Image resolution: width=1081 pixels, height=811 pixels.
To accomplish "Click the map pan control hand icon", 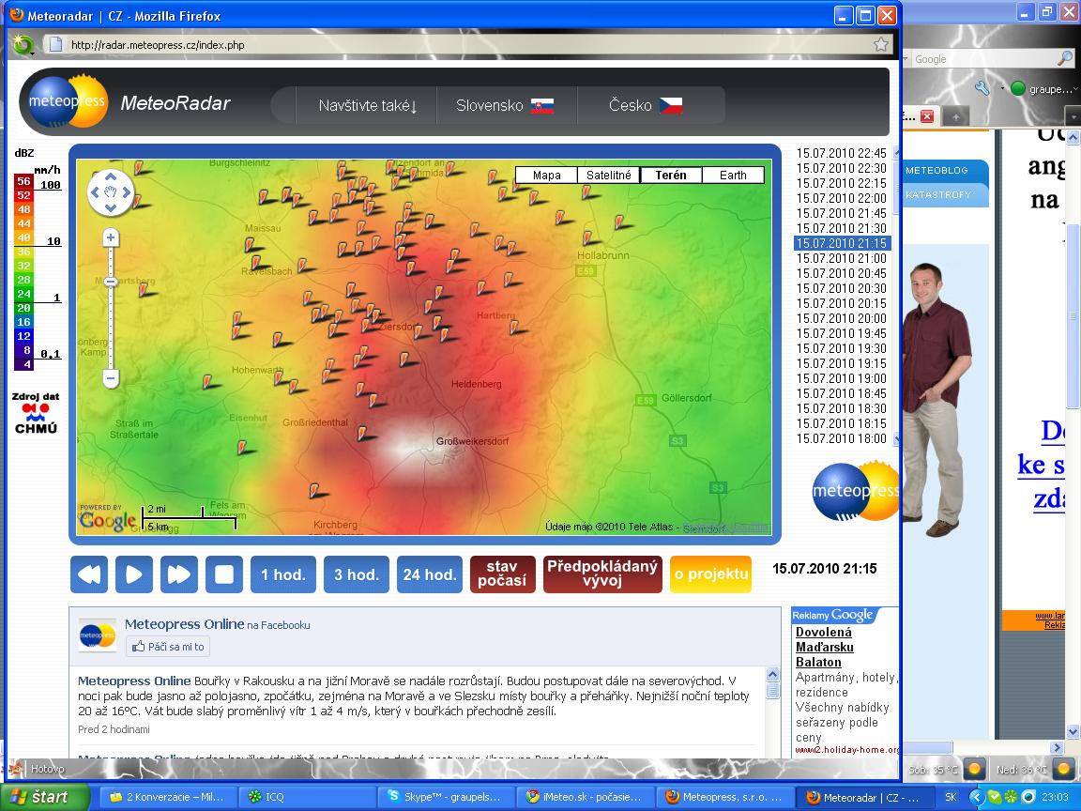I will [111, 192].
